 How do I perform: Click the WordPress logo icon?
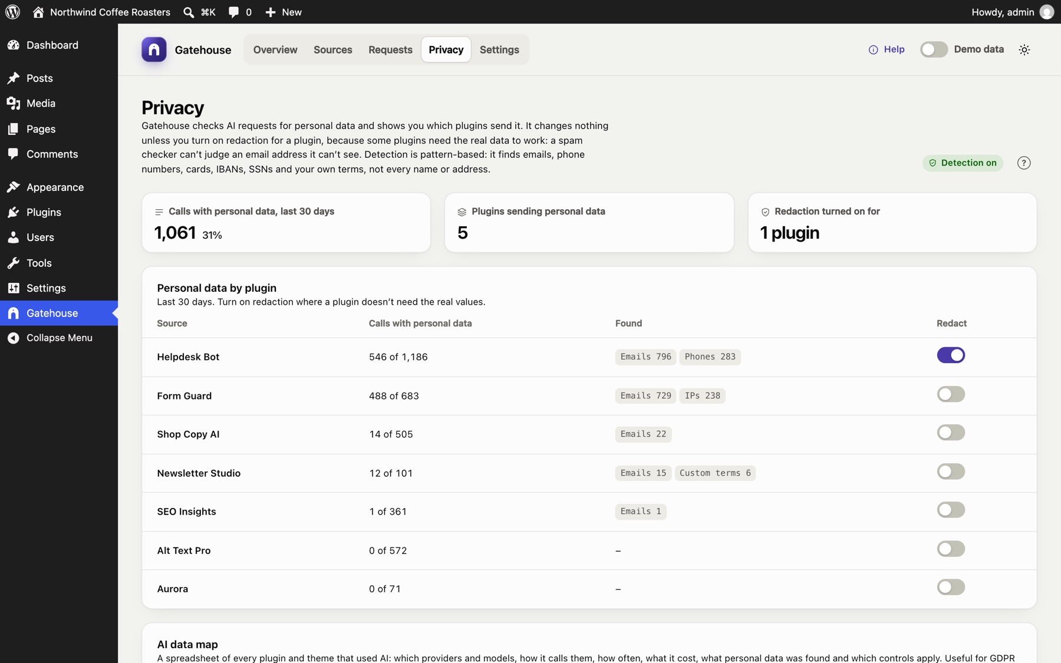pos(12,12)
